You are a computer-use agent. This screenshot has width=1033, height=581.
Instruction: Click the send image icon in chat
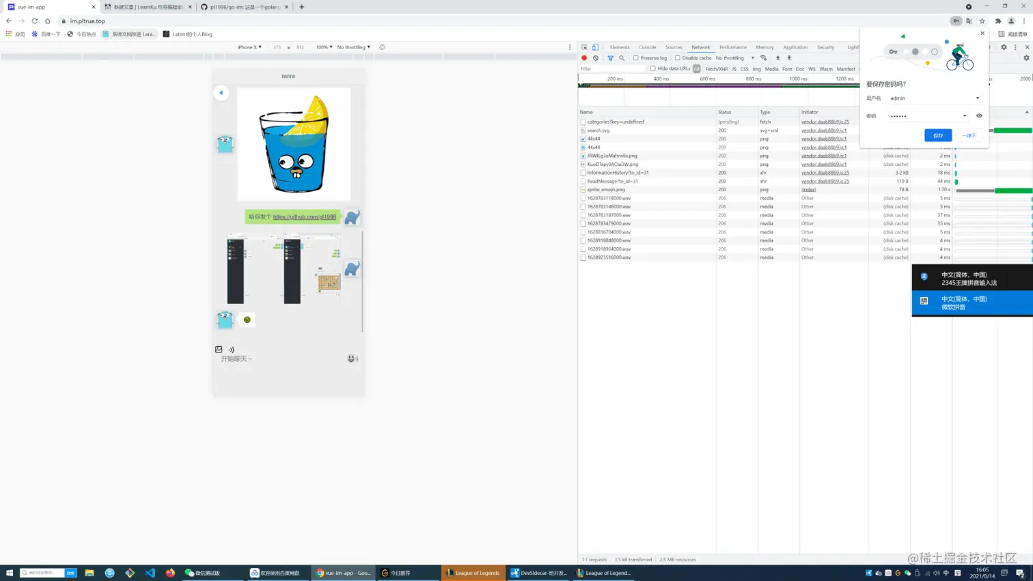click(219, 350)
